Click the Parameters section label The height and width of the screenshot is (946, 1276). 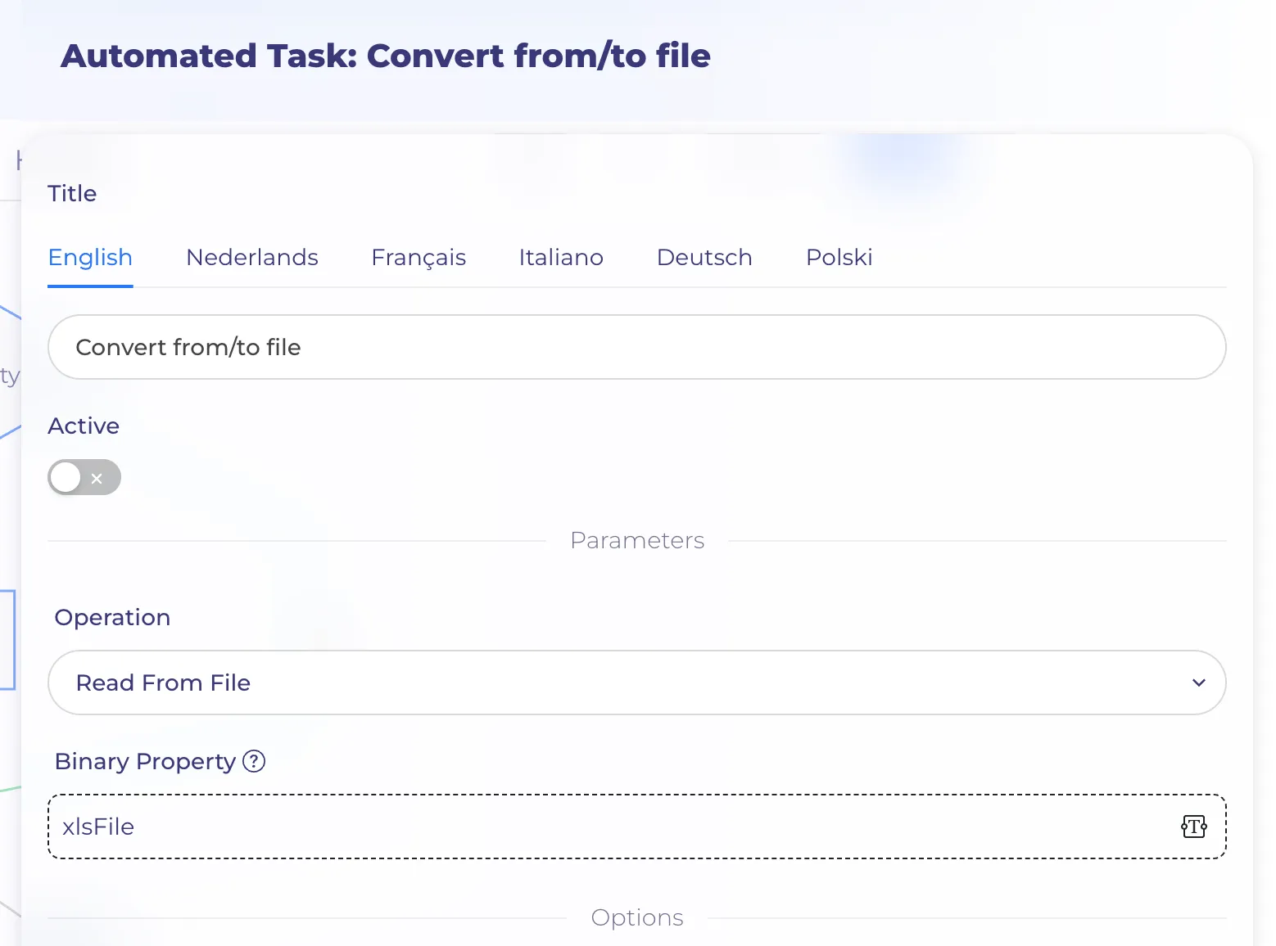click(x=637, y=541)
